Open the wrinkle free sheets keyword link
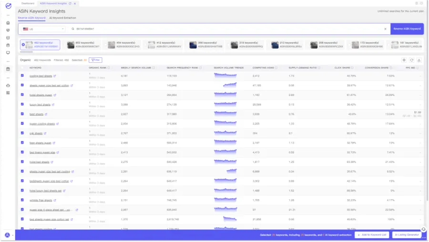 pos(41,201)
